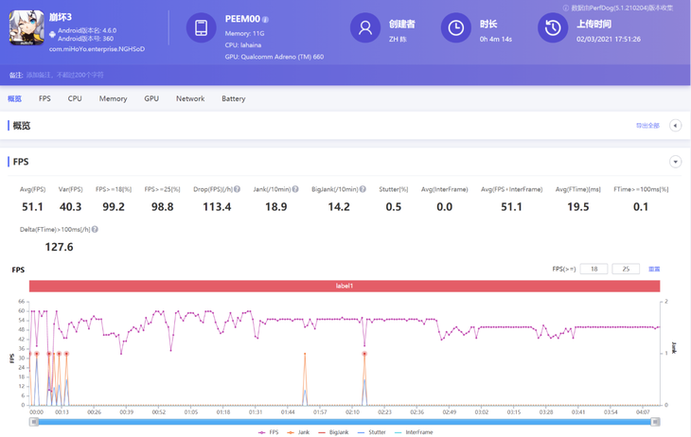Image resolution: width=691 pixels, height=437 pixels.
Task: Switch to the Memory tab
Action: [x=113, y=98]
